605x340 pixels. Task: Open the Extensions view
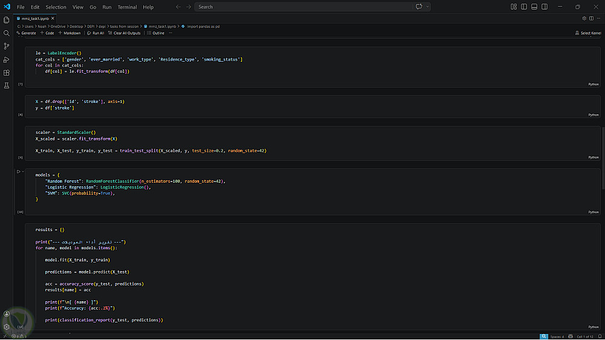7,73
